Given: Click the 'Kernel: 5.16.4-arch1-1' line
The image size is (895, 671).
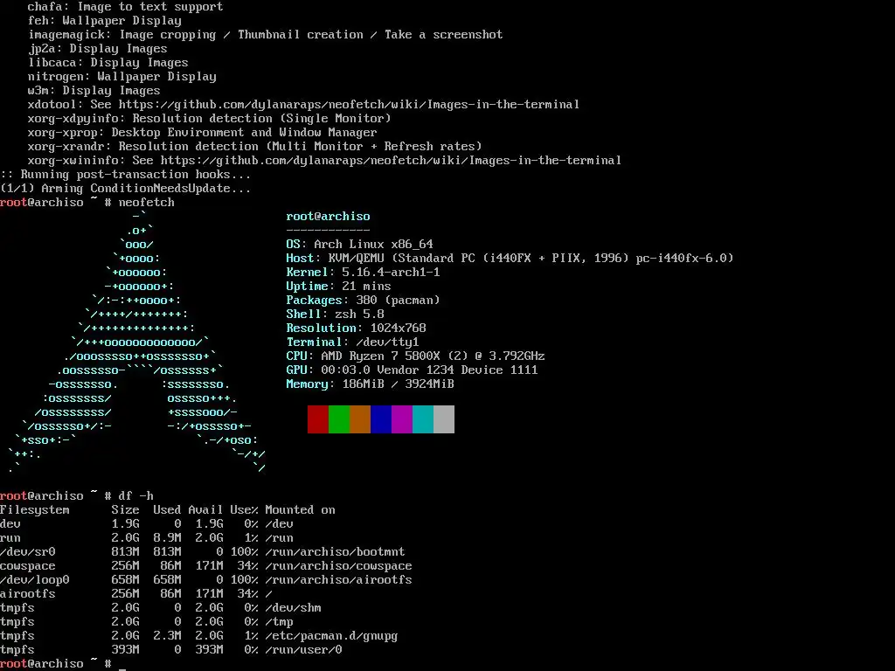Looking at the screenshot, I should (363, 273).
